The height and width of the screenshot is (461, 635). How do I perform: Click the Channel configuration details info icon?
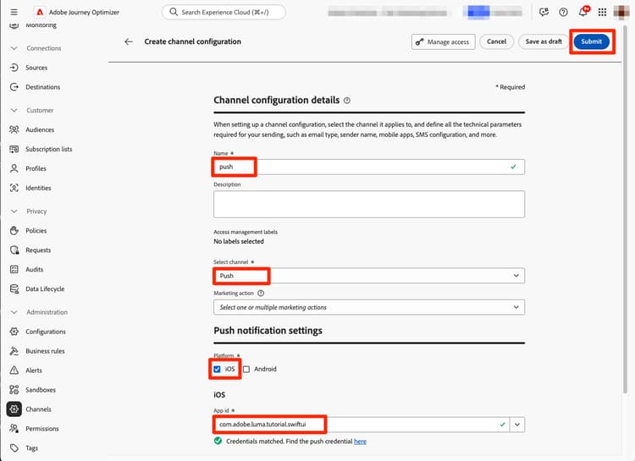click(x=347, y=101)
